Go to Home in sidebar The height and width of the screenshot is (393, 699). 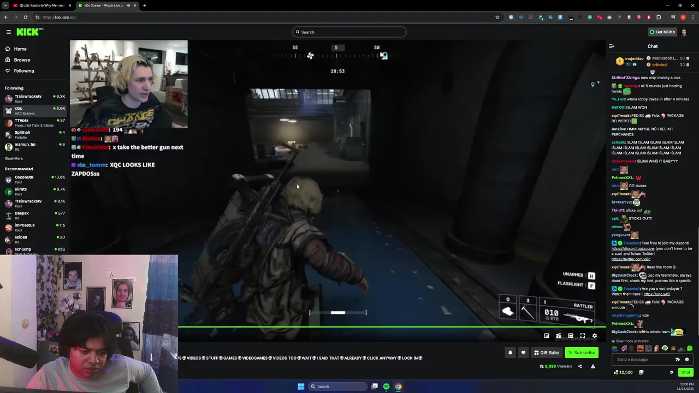(x=20, y=49)
